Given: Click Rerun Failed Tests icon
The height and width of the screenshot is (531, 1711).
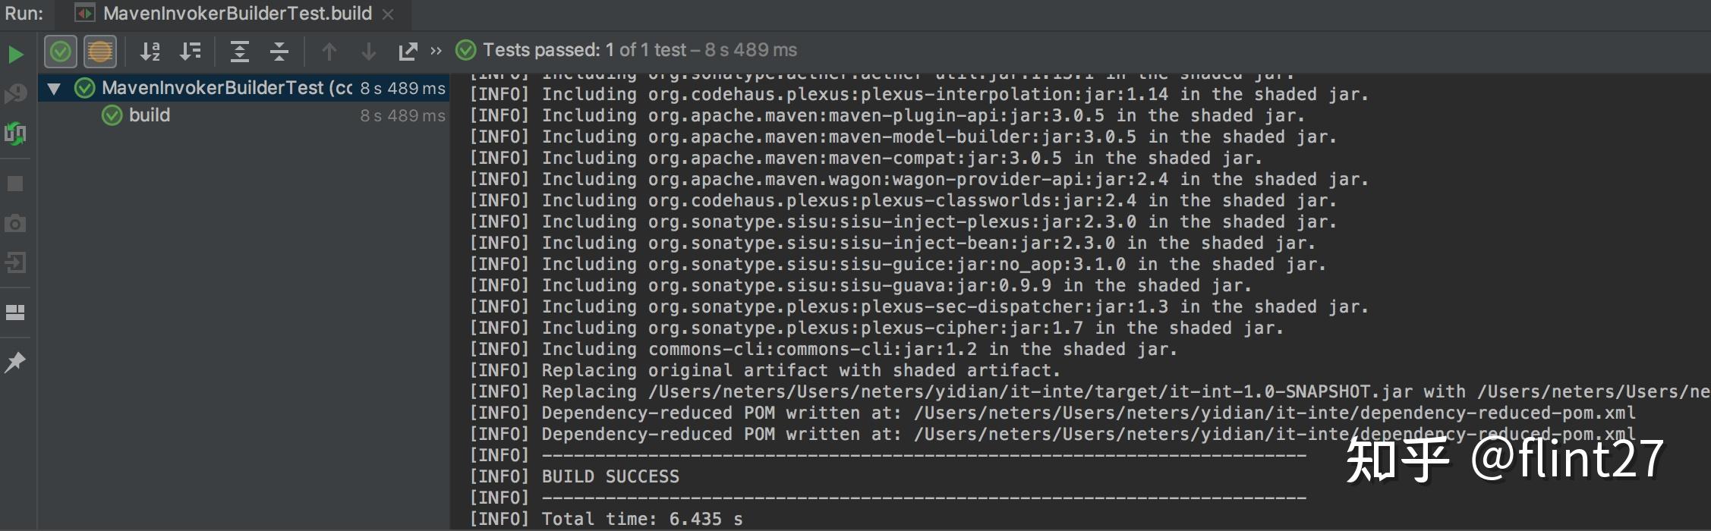Looking at the screenshot, I should click(x=15, y=93).
